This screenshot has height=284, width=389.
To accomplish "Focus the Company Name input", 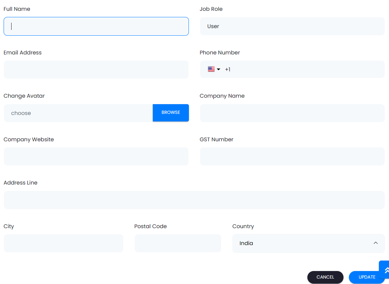I will click(292, 113).
